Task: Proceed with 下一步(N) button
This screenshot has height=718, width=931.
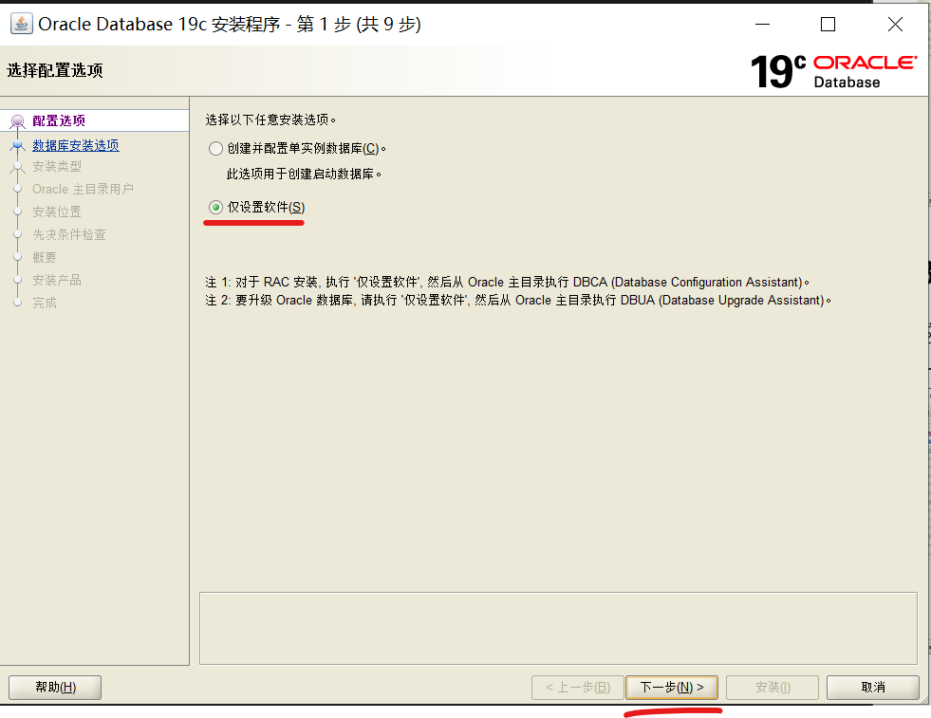Action: pos(672,687)
